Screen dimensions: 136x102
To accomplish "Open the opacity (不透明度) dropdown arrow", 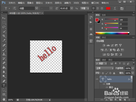I will [x=133, y=68].
